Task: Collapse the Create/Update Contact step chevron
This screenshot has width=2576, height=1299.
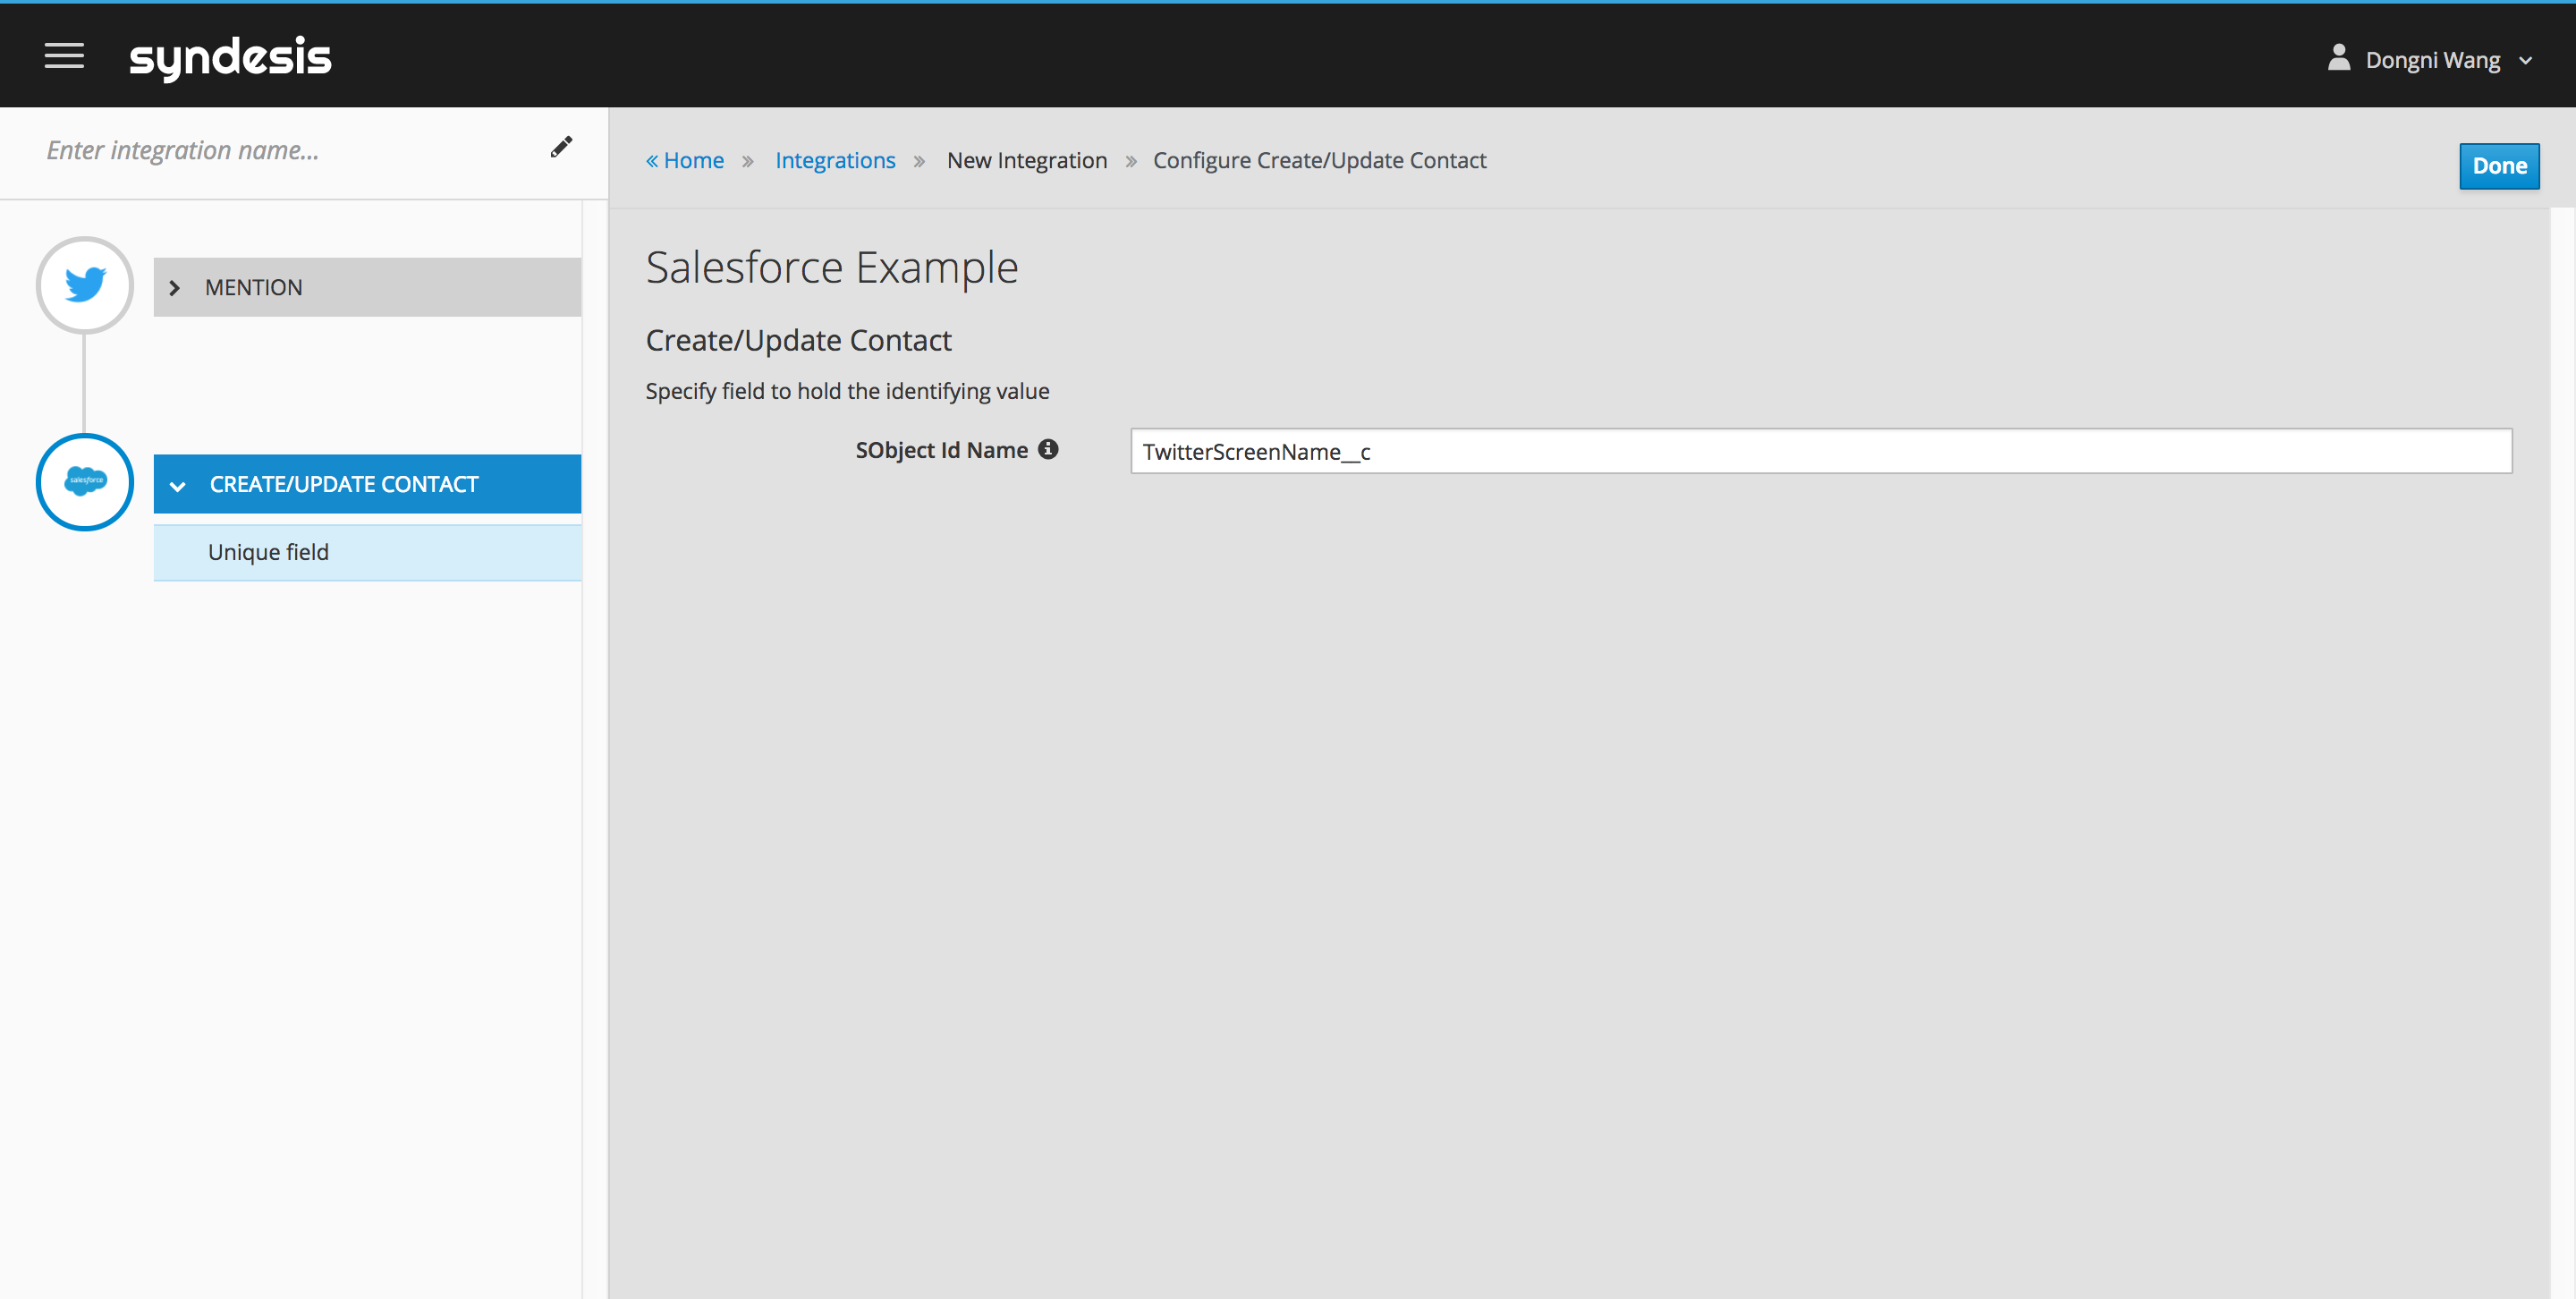Action: (x=178, y=486)
